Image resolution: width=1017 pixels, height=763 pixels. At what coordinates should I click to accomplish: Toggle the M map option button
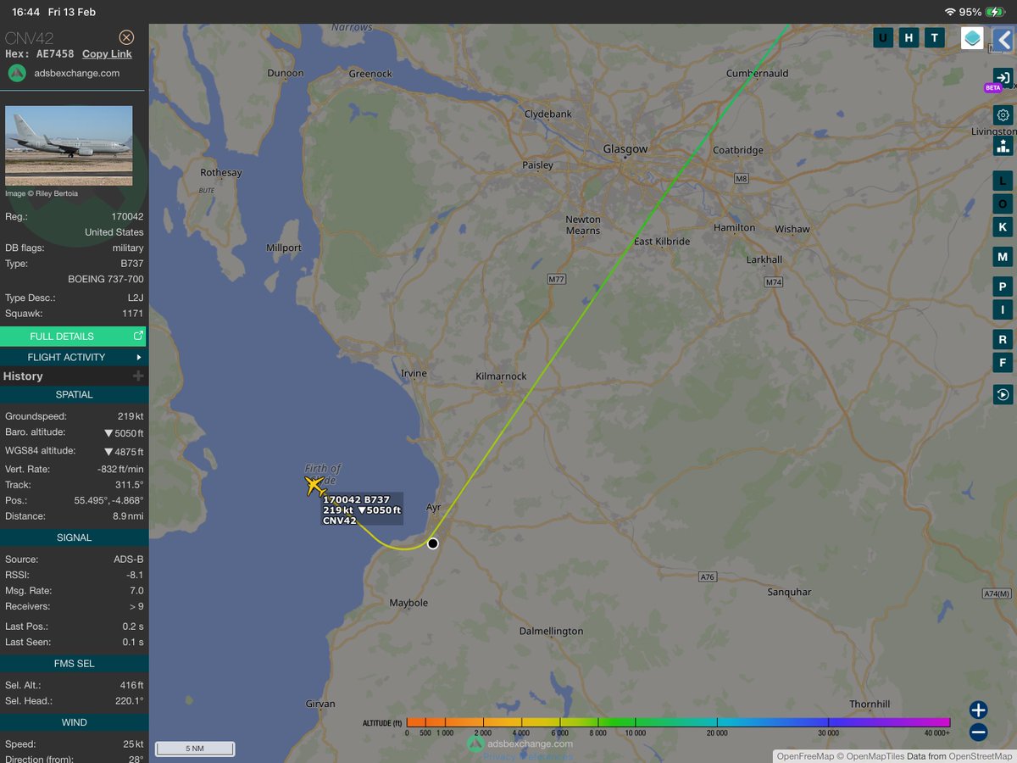[x=1003, y=257]
